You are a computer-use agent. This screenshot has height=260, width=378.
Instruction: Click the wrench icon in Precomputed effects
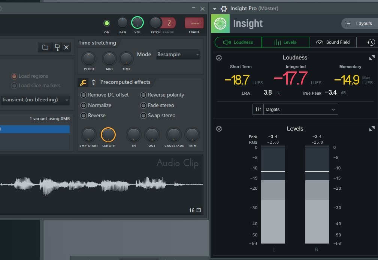tap(83, 82)
